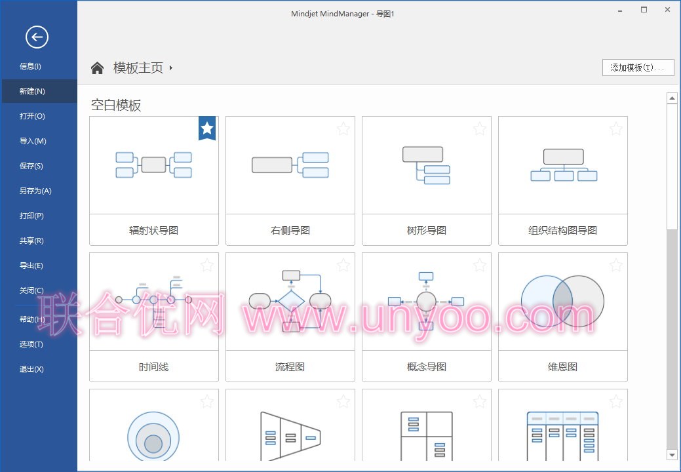Image resolution: width=681 pixels, height=472 pixels.
Task: Open 帮助(H) in the sidebar
Action: pyautogui.click(x=39, y=320)
